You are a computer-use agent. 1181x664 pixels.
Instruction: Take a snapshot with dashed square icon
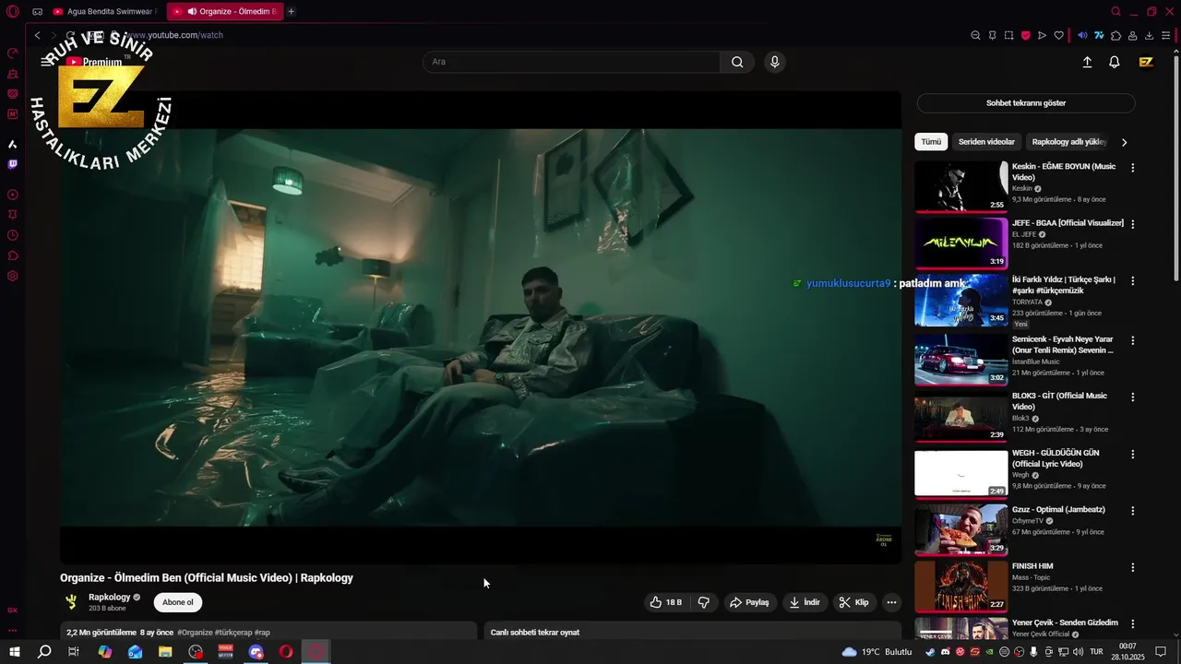[x=1008, y=36]
